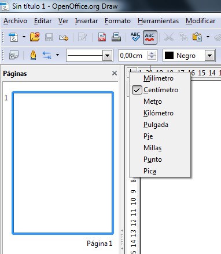This screenshot has width=221, height=254.
Task: Open the Archivo menu
Action: pos(15,21)
